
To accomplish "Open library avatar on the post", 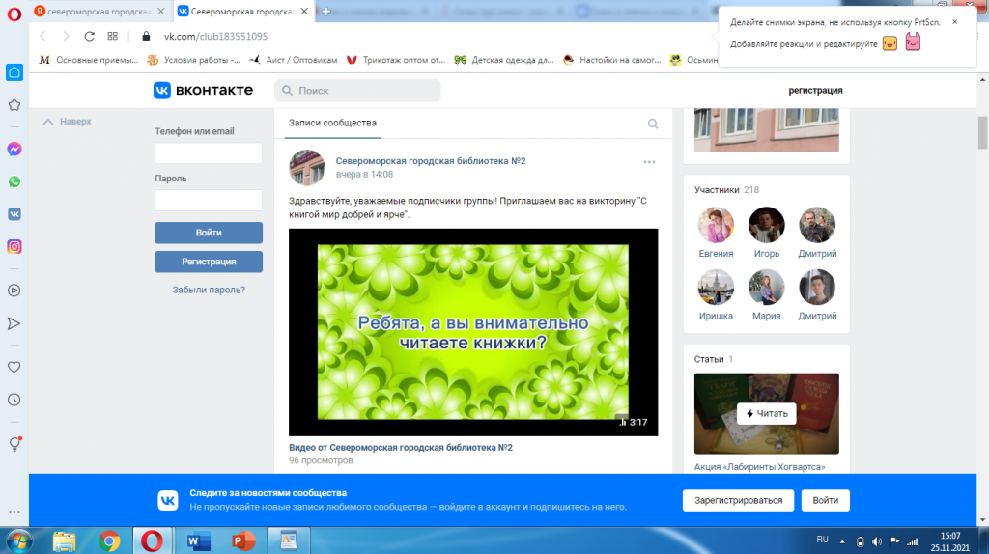I will click(306, 168).
